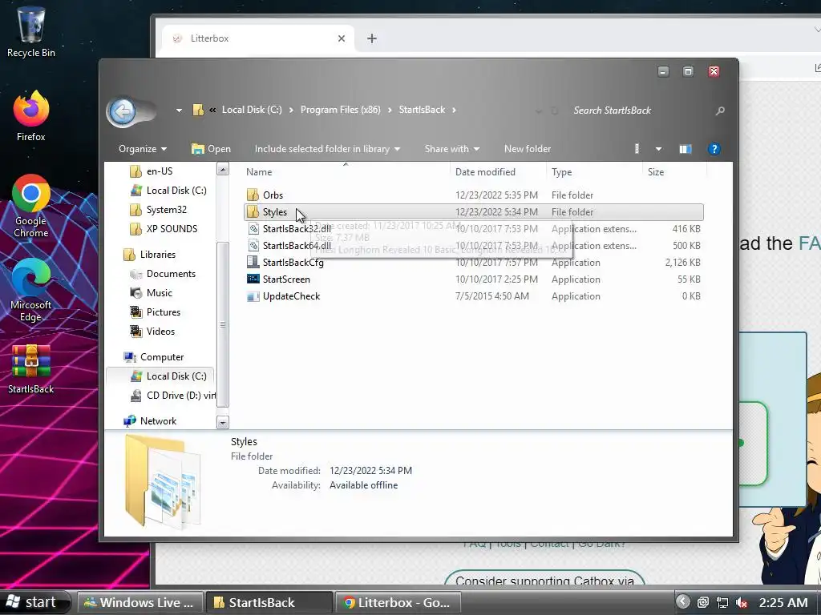The width and height of the screenshot is (821, 615).
Task: Click the address bar folder icon
Action: pyautogui.click(x=198, y=110)
